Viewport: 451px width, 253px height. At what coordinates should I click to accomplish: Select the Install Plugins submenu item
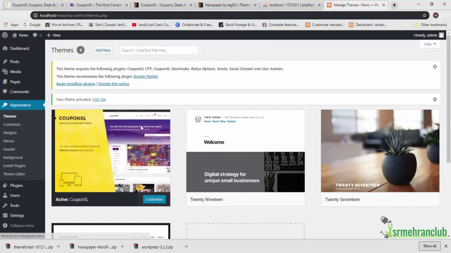(14, 166)
